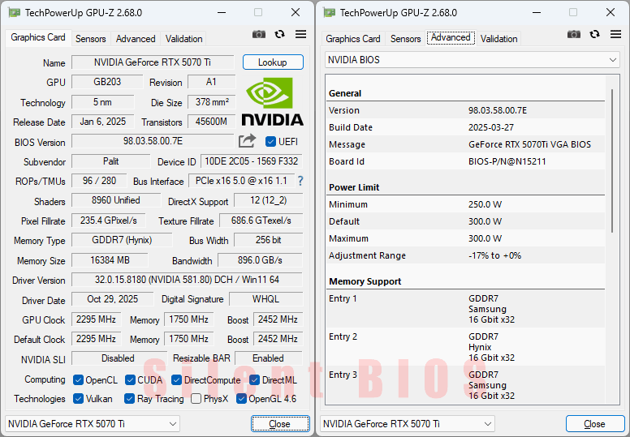Open the hamburger menu in right GPU-Z window
Viewport: 630px width, 437px height.
(x=615, y=35)
